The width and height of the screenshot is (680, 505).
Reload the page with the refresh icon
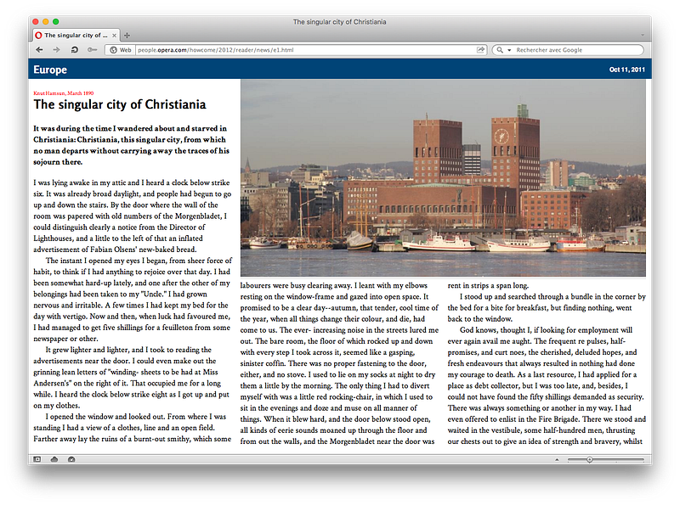pos(74,50)
